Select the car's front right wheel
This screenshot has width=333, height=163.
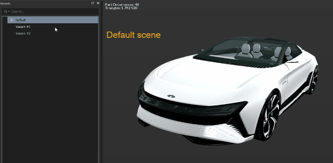click(x=268, y=116)
